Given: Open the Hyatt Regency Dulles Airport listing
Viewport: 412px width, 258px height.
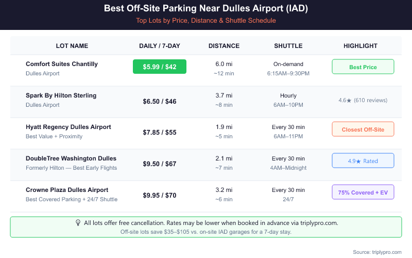Looking at the screenshot, I should (68, 127).
